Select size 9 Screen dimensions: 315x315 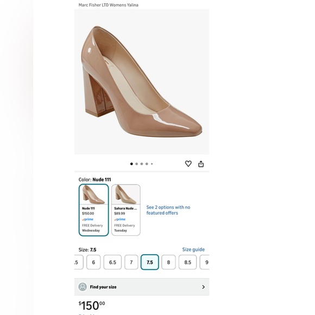click(205, 262)
